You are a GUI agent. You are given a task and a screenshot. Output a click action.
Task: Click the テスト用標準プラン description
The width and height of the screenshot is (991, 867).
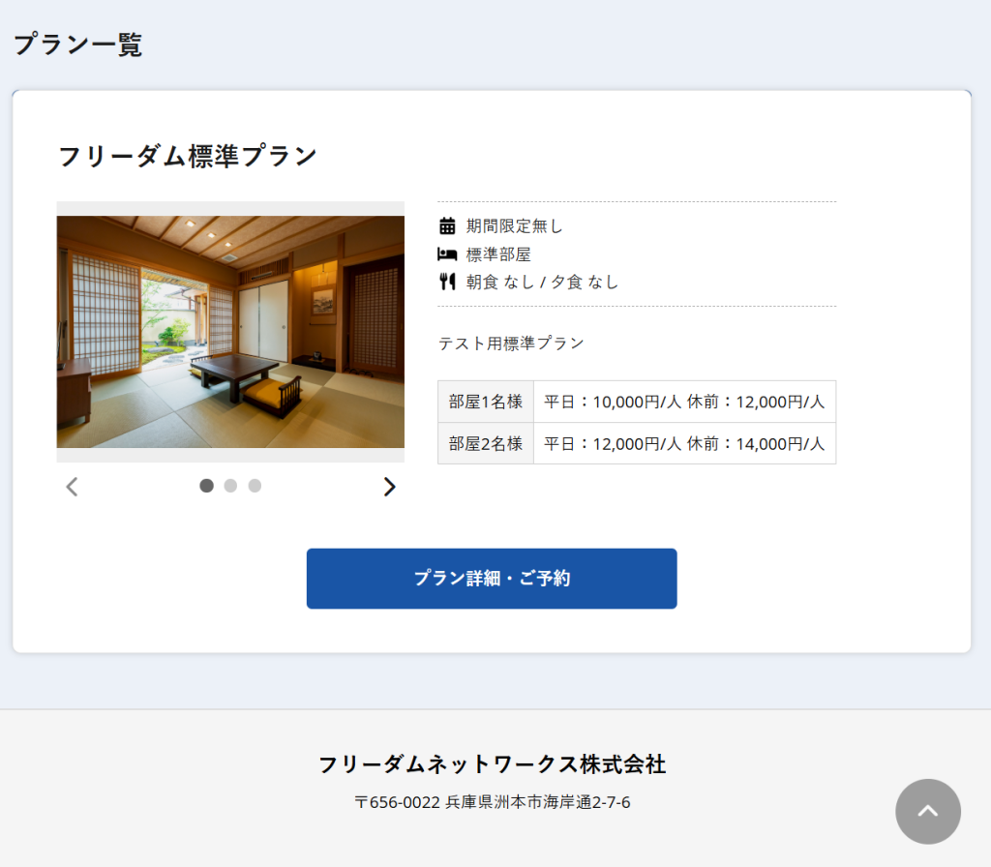[x=511, y=344]
